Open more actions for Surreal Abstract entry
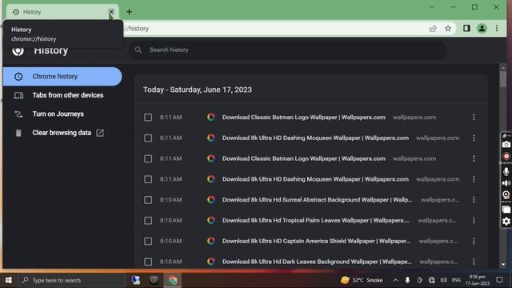The width and height of the screenshot is (512, 288). pos(474,200)
